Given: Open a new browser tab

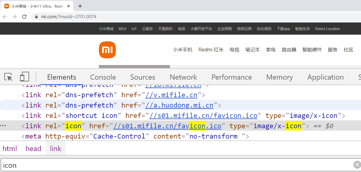Looking at the screenshot, I should pos(80,6).
